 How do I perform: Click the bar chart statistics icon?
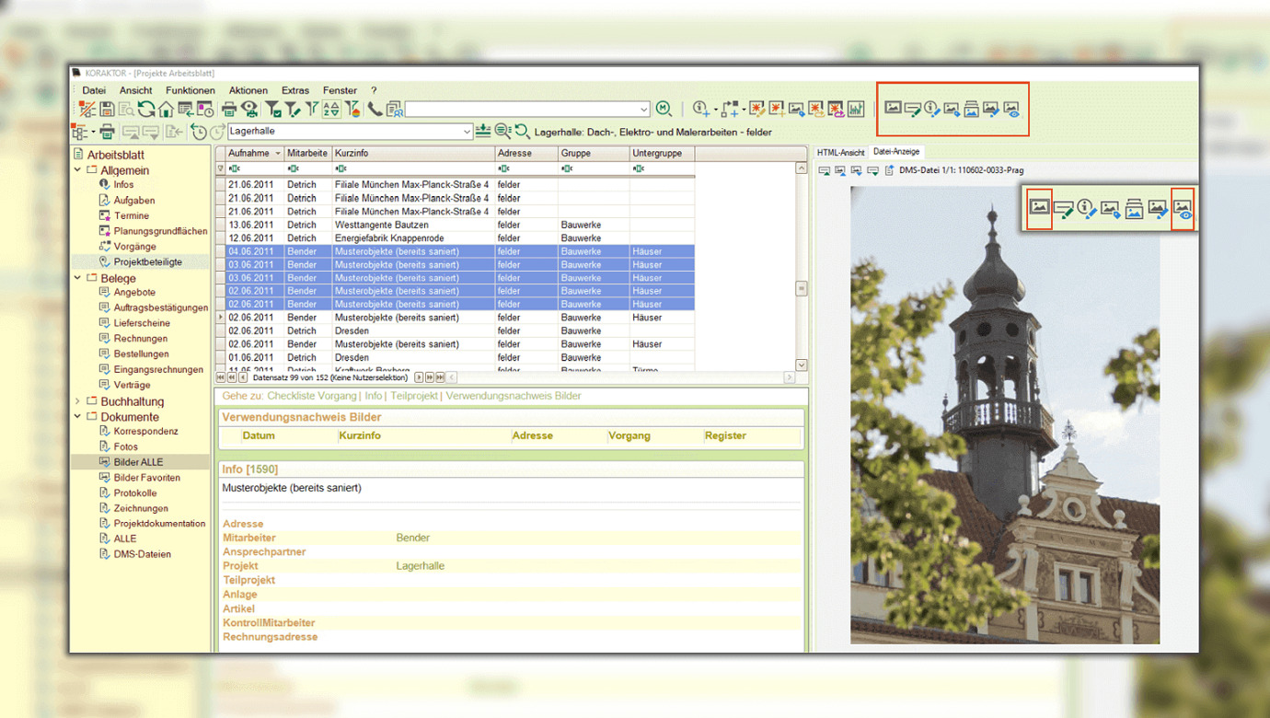click(856, 110)
